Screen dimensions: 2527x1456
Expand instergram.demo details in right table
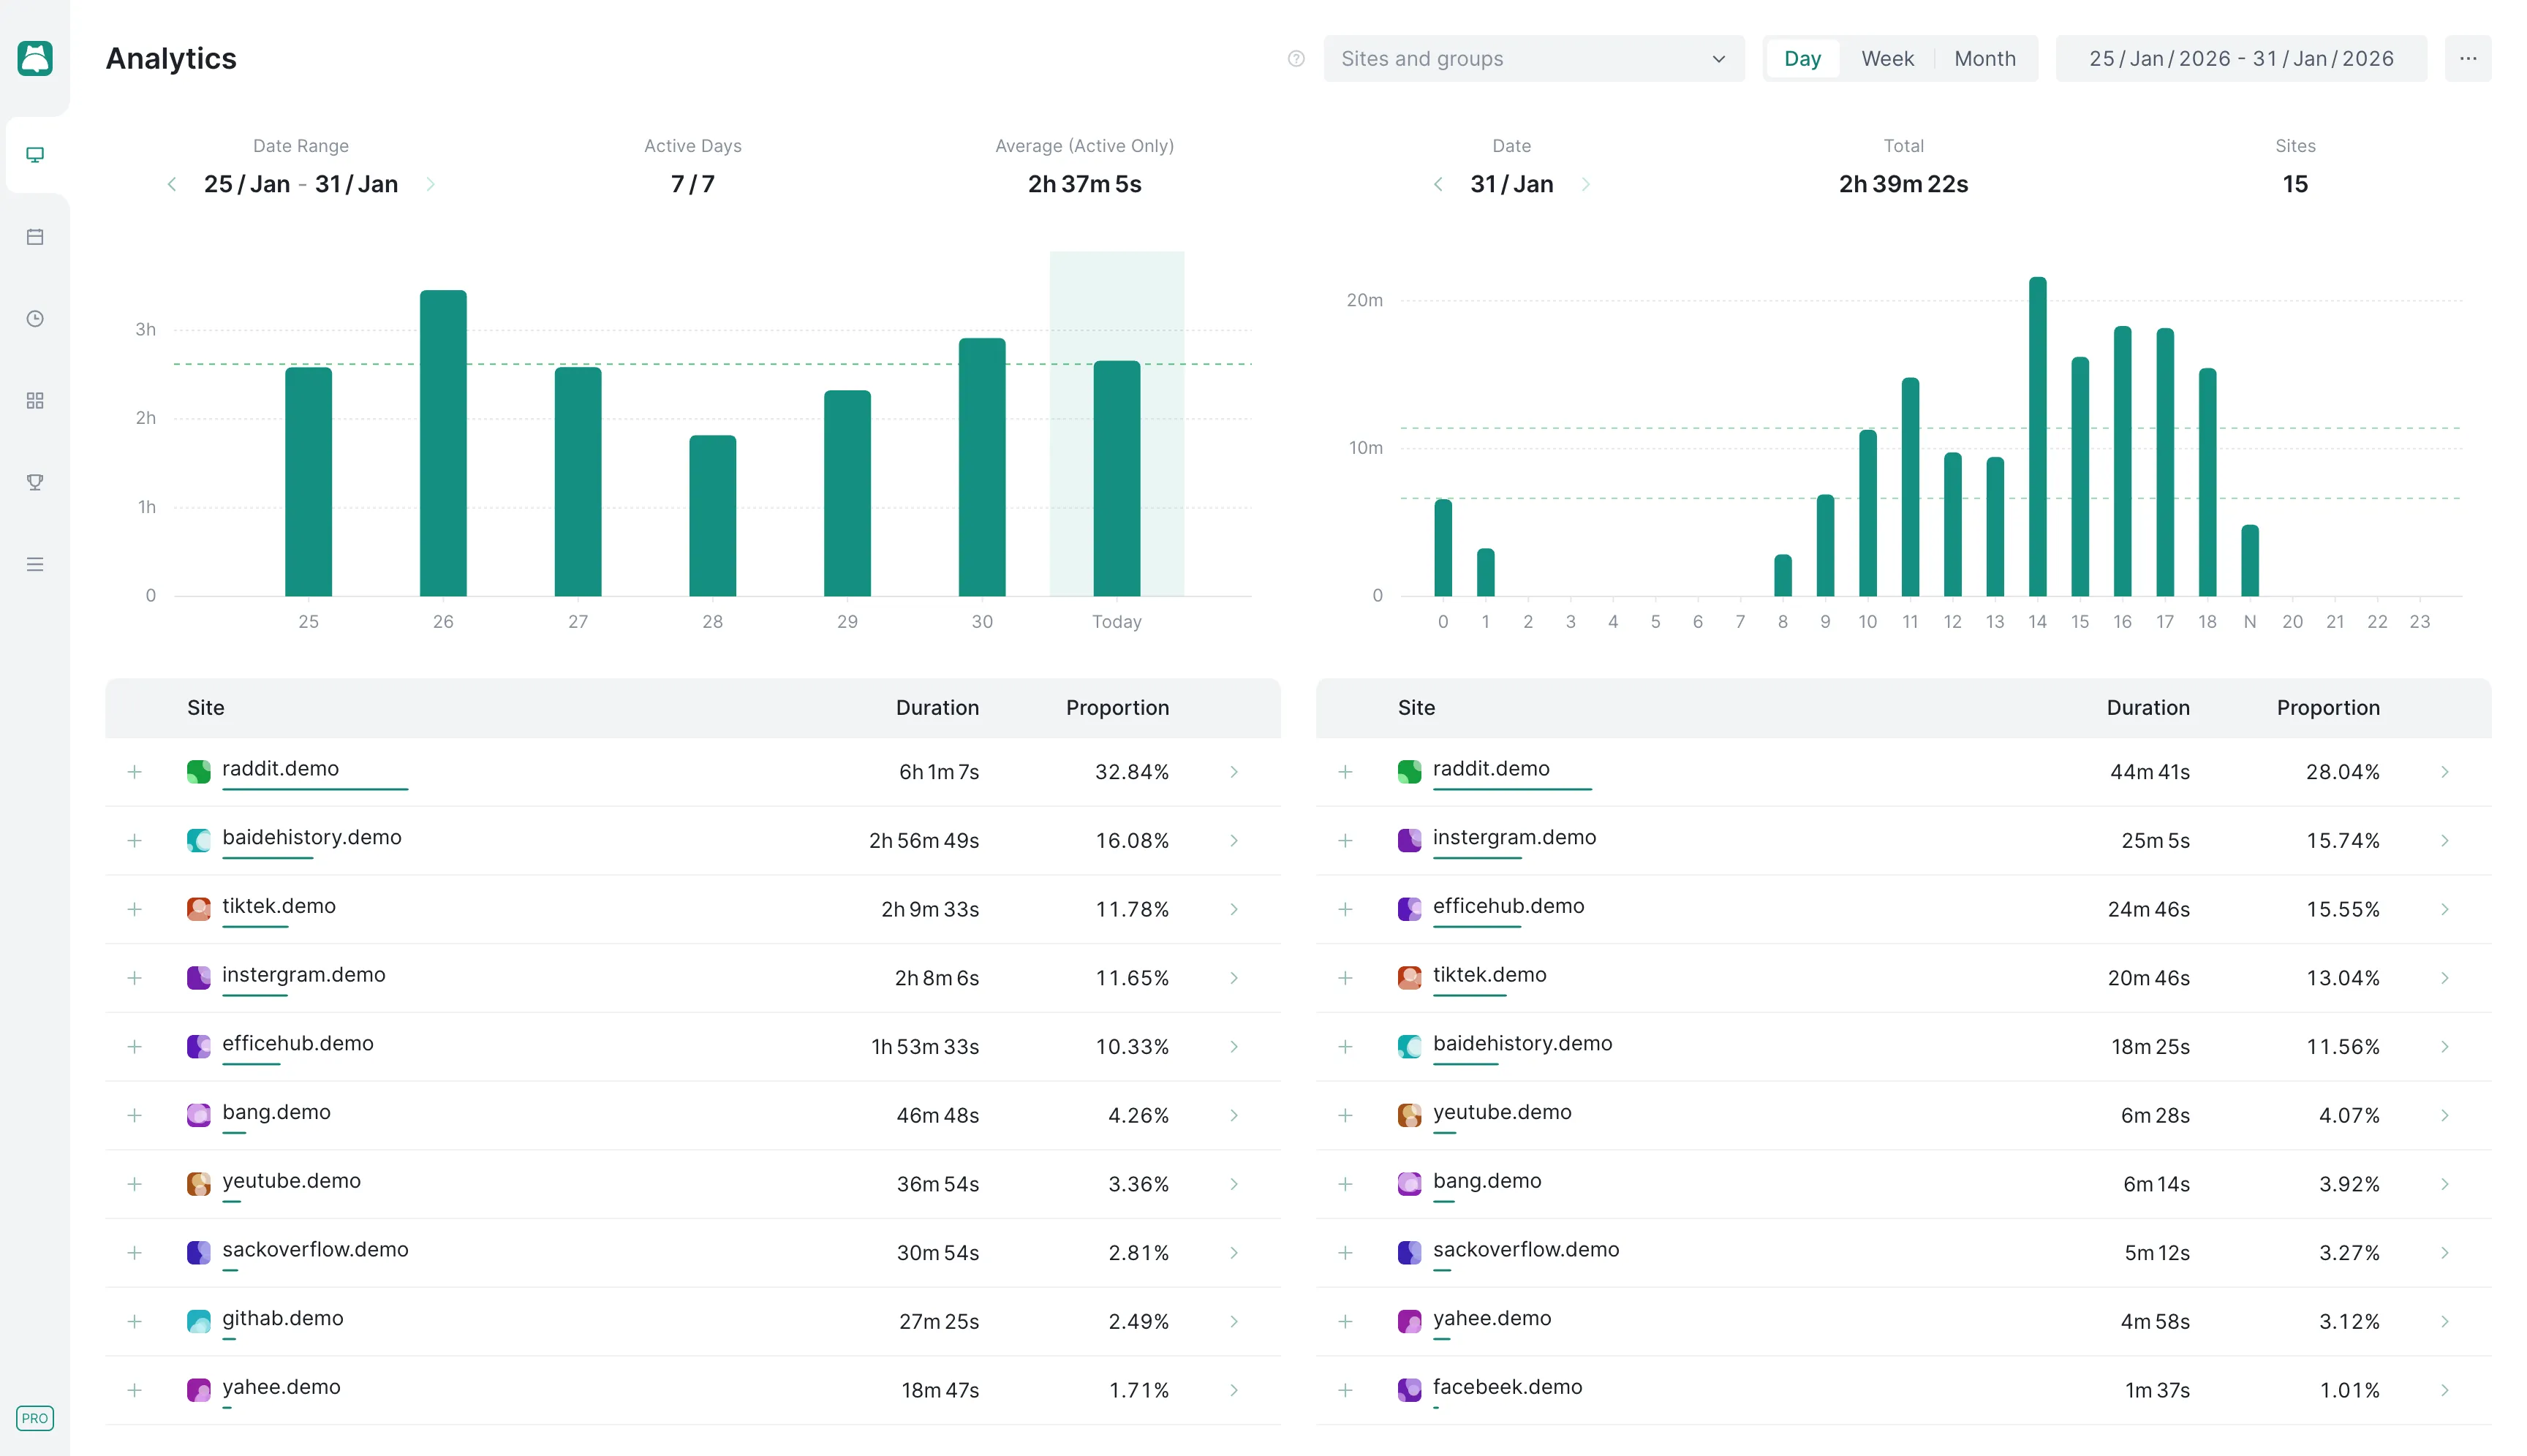1345,840
